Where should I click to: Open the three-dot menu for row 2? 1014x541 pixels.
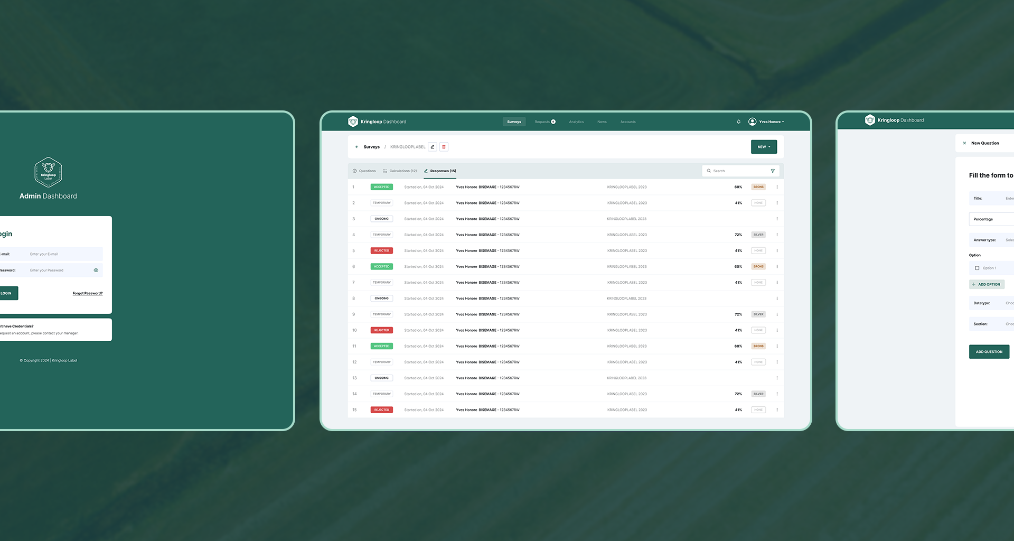tap(777, 203)
